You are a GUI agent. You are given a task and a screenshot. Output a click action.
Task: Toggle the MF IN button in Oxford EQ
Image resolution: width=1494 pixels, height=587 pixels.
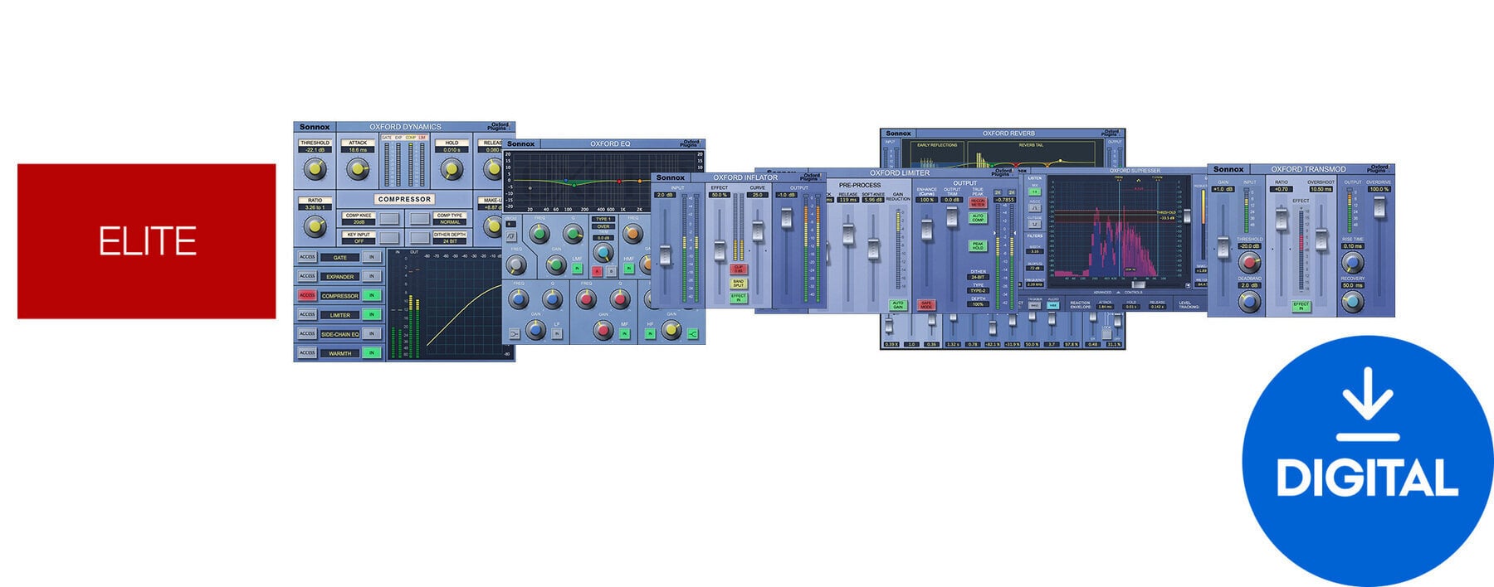point(624,333)
